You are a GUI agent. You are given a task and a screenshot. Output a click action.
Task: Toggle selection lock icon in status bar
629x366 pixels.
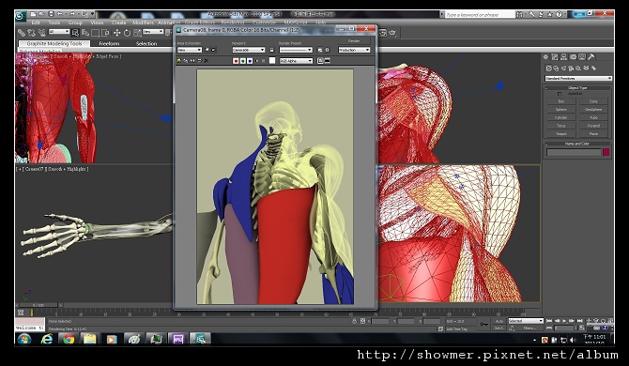[x=354, y=321]
